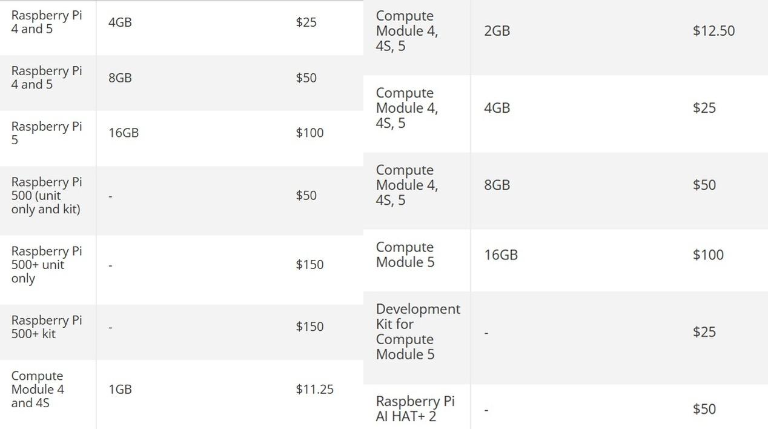
Task: Select the "Raspberry Pi 500+ unit only" product name
Action: click(46, 265)
